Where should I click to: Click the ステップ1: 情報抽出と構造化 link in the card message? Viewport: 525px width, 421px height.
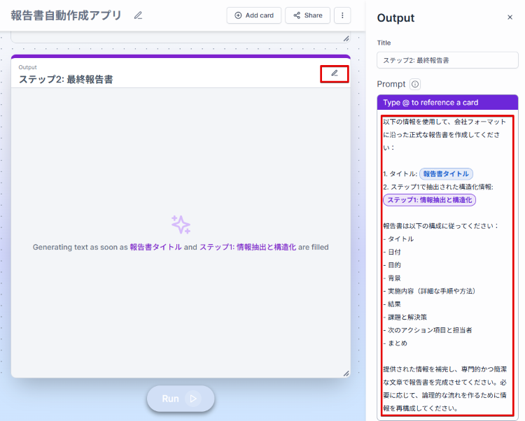pos(248,247)
